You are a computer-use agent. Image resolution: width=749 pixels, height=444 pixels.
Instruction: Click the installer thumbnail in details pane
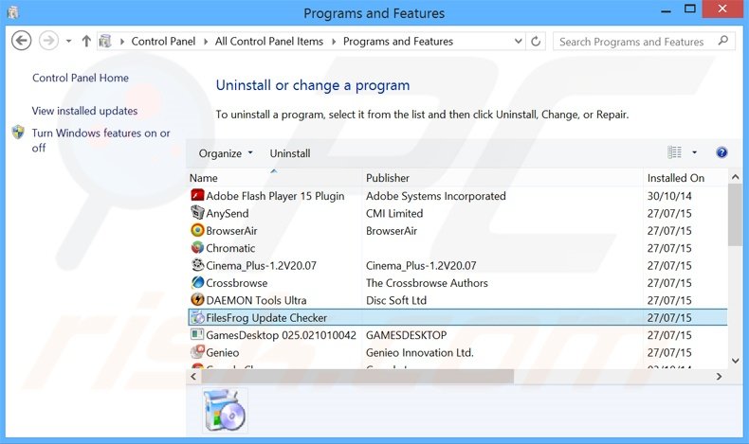(225, 410)
